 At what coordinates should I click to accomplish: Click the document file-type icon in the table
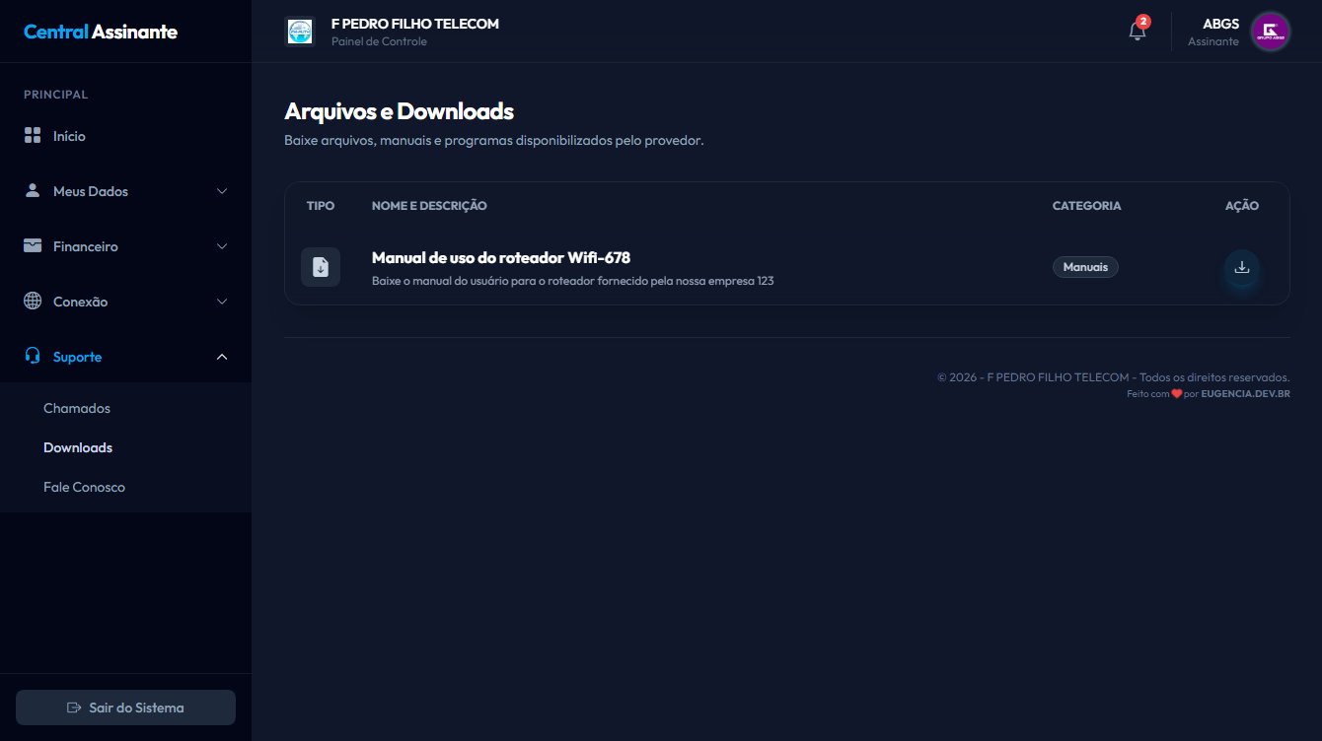(320, 266)
